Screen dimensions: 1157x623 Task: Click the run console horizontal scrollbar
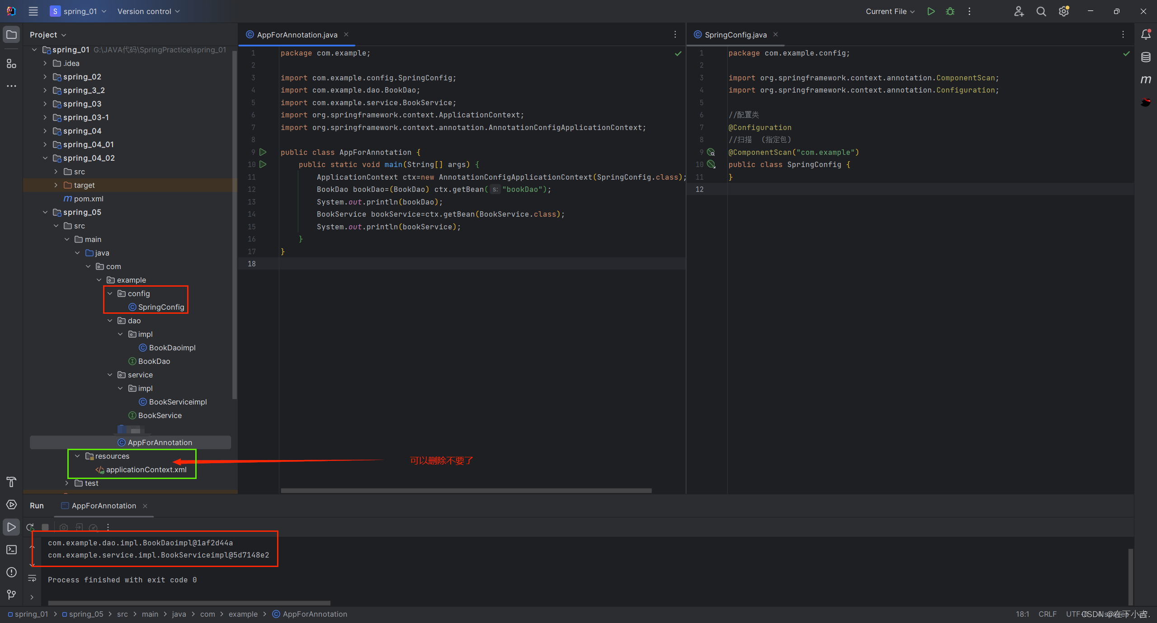click(189, 603)
